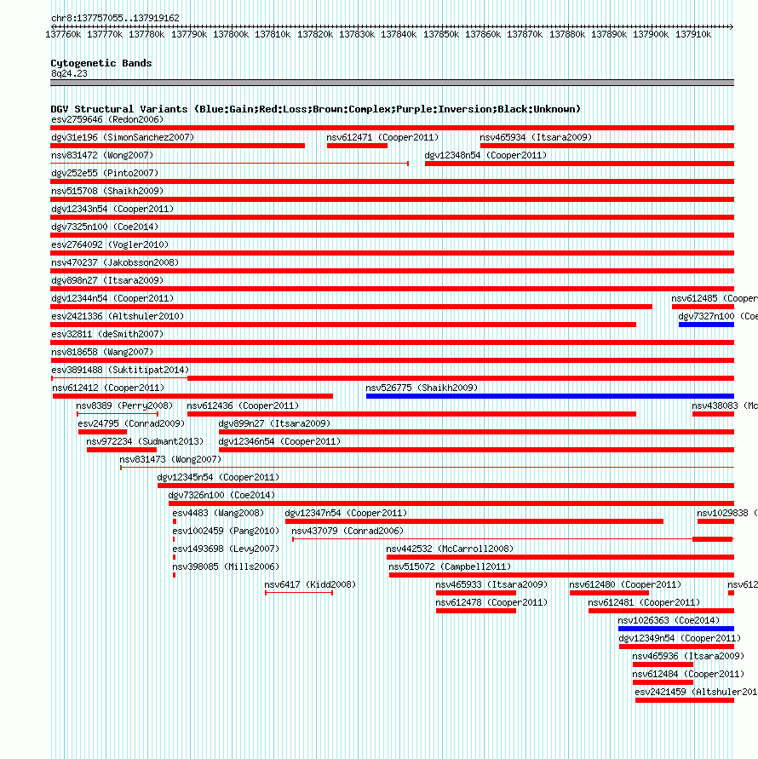Click the grey 8q24.23 cytogenetic band bar

[x=392, y=83]
